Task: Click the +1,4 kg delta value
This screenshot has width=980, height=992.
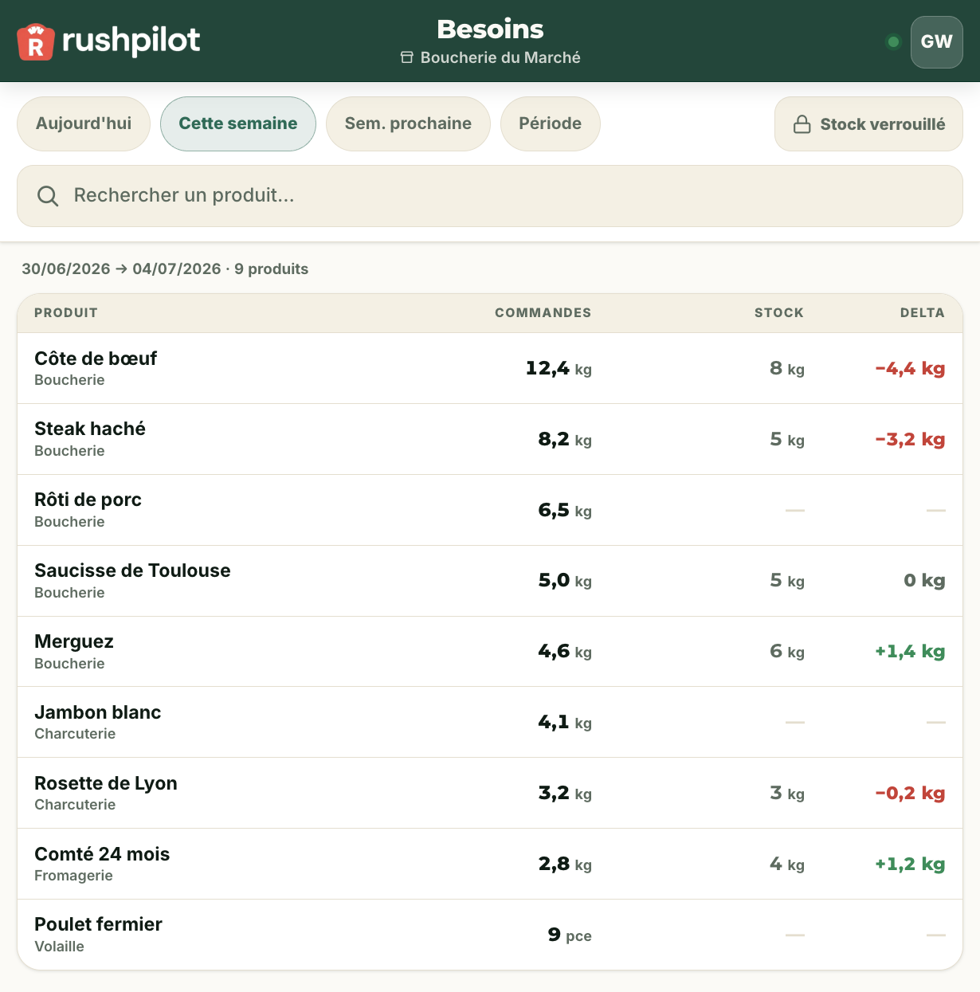Action: [910, 652]
